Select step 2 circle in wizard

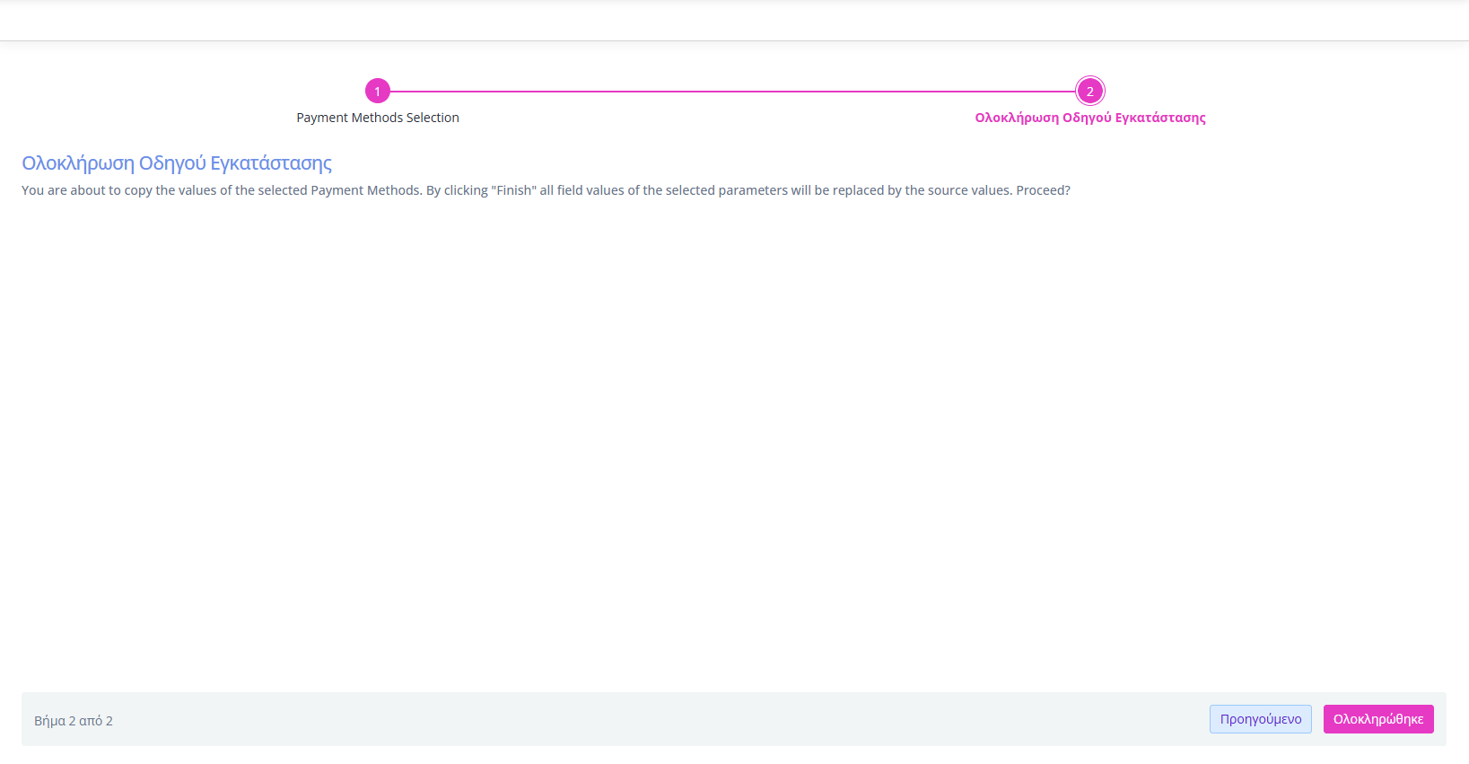pos(1090,91)
